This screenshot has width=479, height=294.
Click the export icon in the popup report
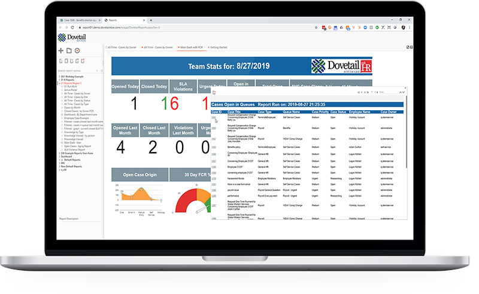click(x=214, y=92)
